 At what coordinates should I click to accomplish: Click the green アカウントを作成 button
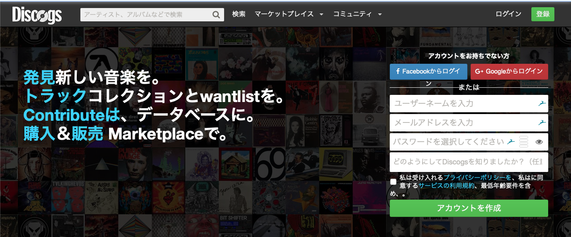[x=468, y=208]
